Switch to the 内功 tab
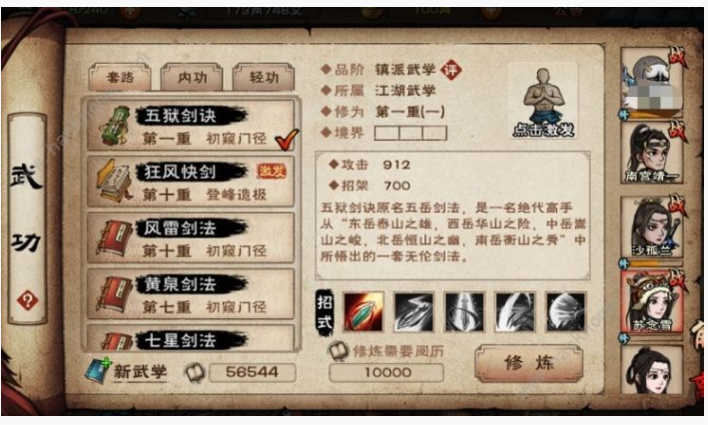 tap(192, 77)
